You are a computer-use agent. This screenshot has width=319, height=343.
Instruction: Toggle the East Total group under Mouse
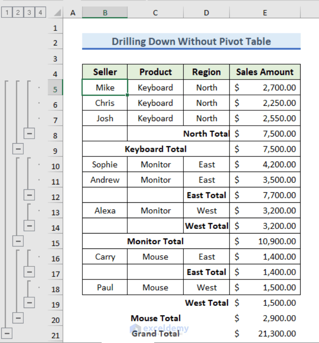29,272
